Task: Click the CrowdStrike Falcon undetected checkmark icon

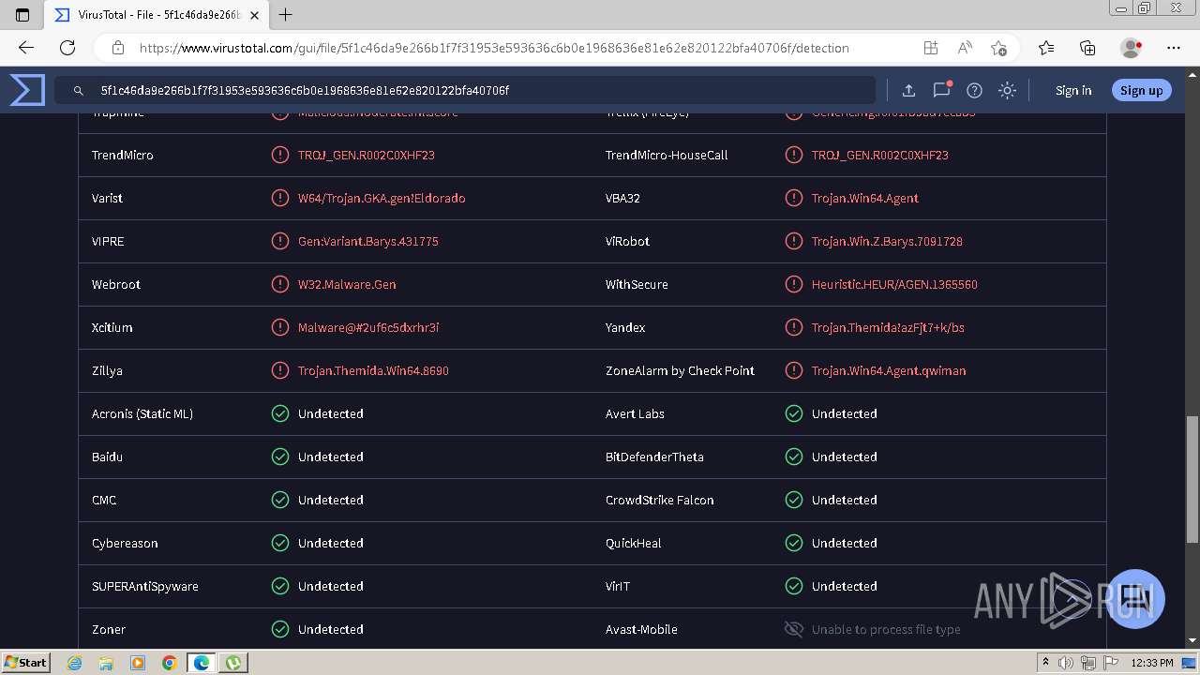Action: [x=794, y=500]
